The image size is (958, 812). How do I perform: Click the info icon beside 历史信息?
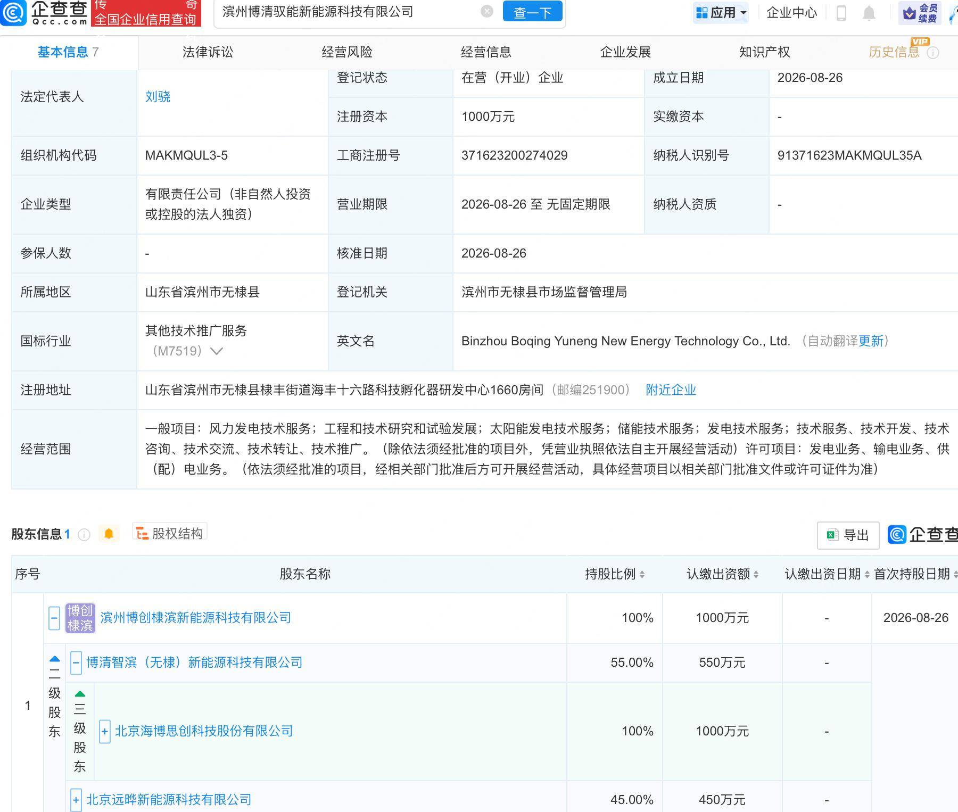coord(933,53)
